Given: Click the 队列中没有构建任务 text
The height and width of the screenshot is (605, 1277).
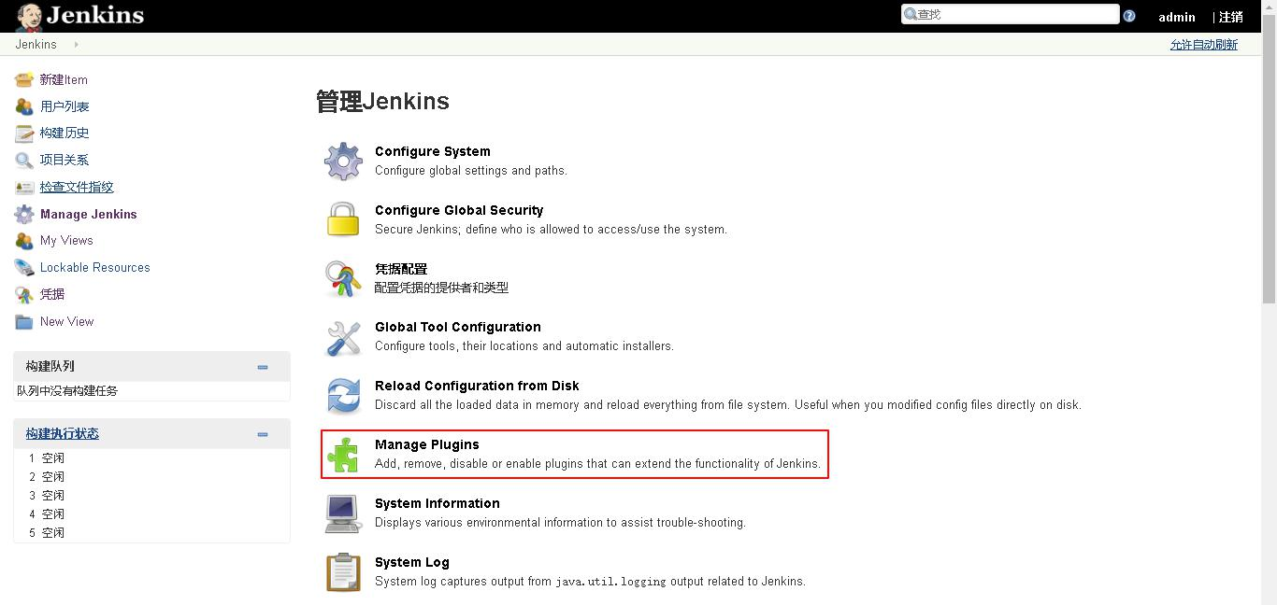Looking at the screenshot, I should pos(67,391).
